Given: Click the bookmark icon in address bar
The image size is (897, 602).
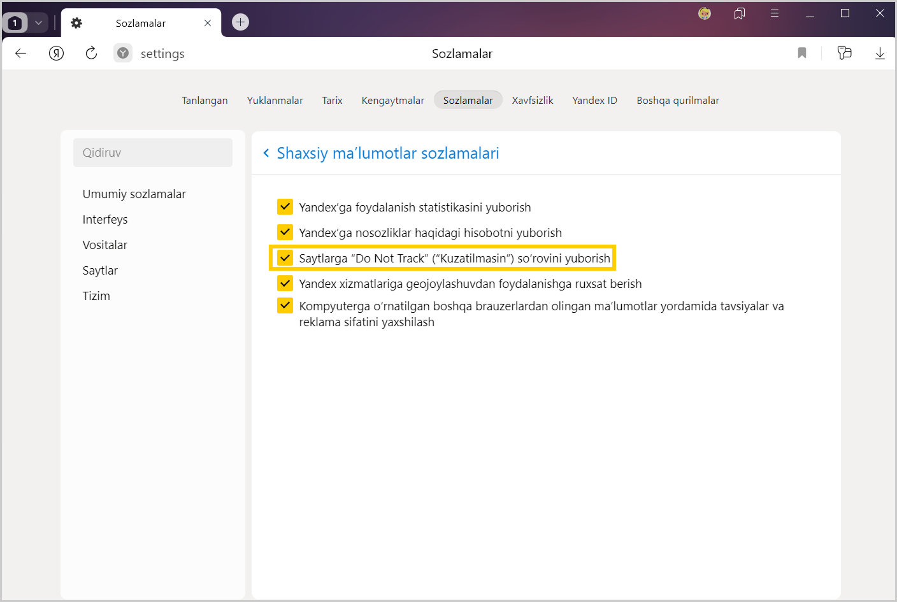Looking at the screenshot, I should pos(802,54).
